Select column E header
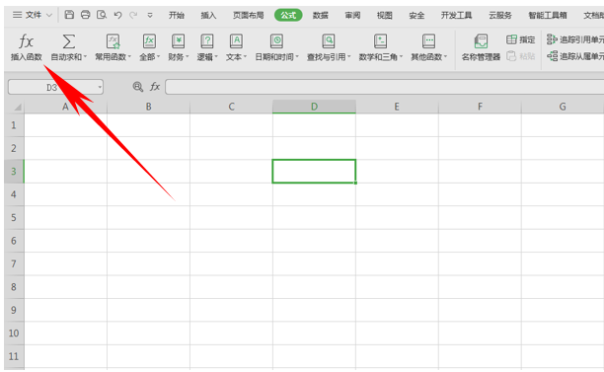604x372 pixels. [x=397, y=107]
